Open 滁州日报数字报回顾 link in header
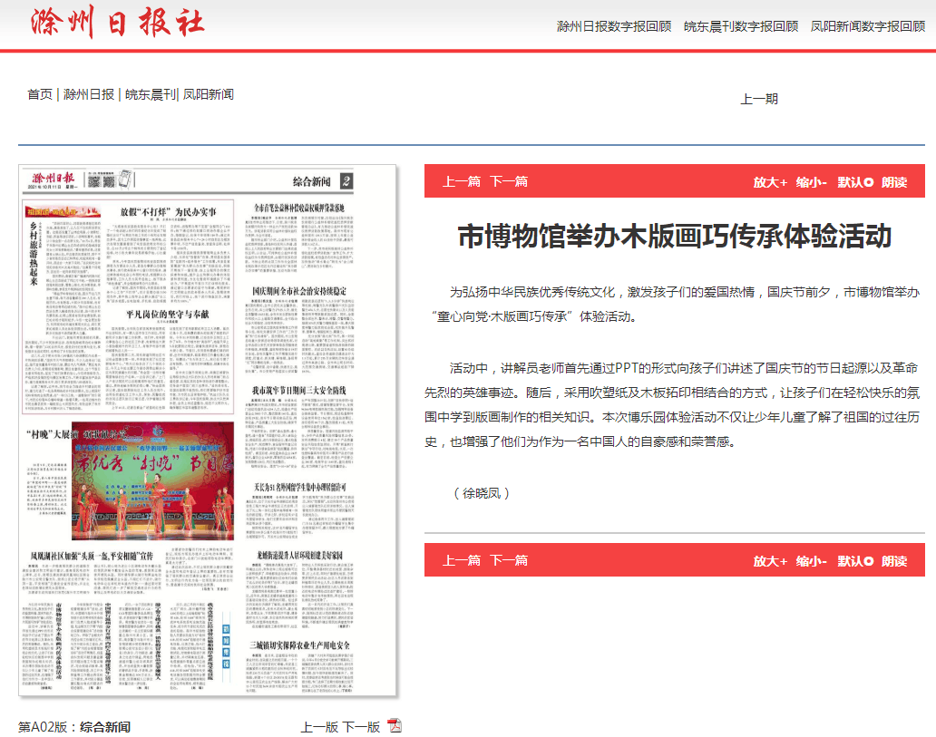936x737 pixels. point(614,26)
